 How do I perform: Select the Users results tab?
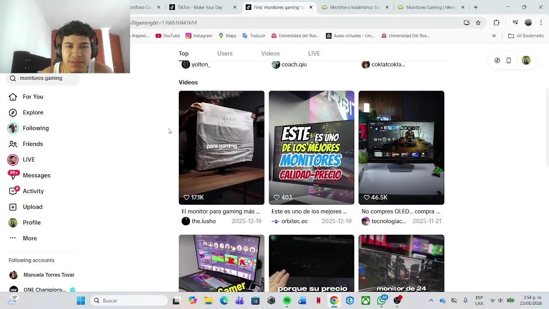pyautogui.click(x=225, y=54)
